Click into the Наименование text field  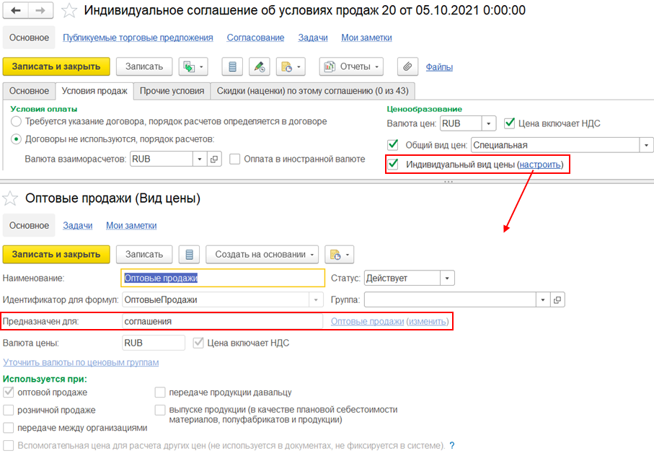tap(224, 278)
